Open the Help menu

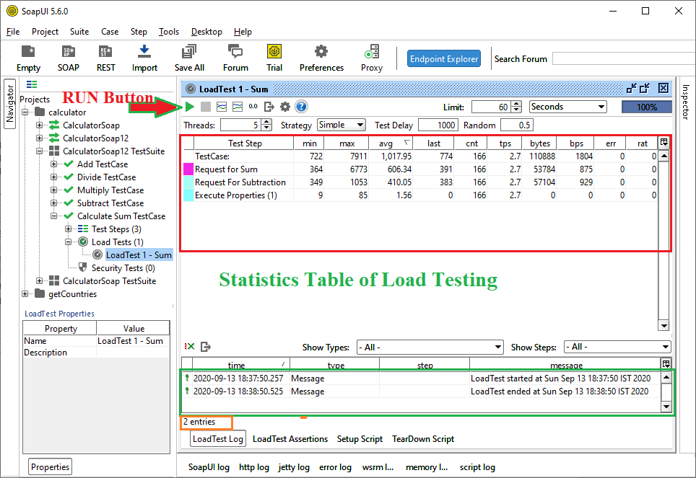[x=243, y=32]
